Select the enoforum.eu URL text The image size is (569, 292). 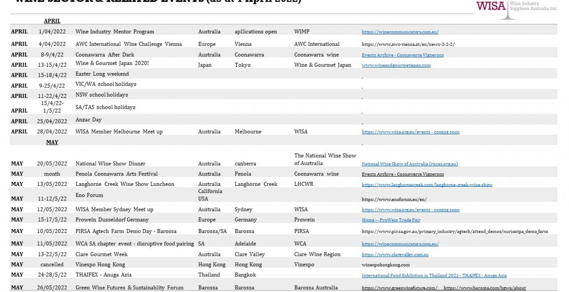pyautogui.click(x=394, y=199)
